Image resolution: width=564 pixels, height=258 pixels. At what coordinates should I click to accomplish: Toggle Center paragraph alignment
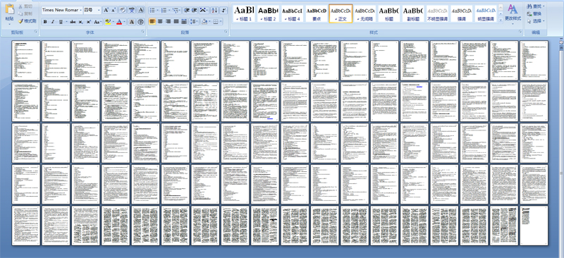tap(161, 22)
